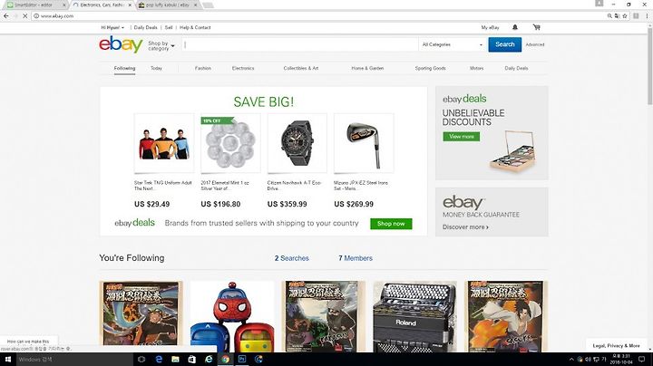Expand the Hi user account dropdown
The image size is (653, 366).
(112, 27)
